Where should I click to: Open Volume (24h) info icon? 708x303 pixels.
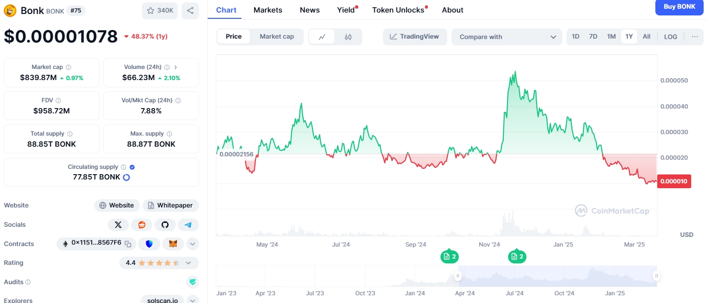point(167,68)
